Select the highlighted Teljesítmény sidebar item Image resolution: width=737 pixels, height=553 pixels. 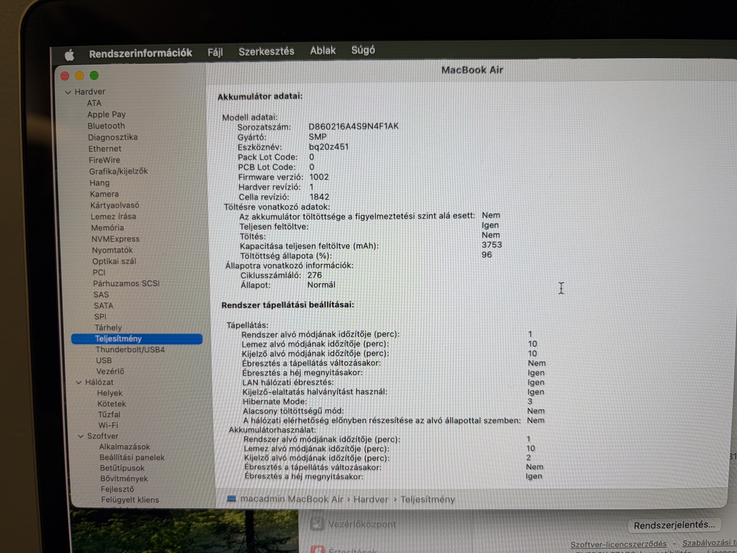(x=137, y=339)
